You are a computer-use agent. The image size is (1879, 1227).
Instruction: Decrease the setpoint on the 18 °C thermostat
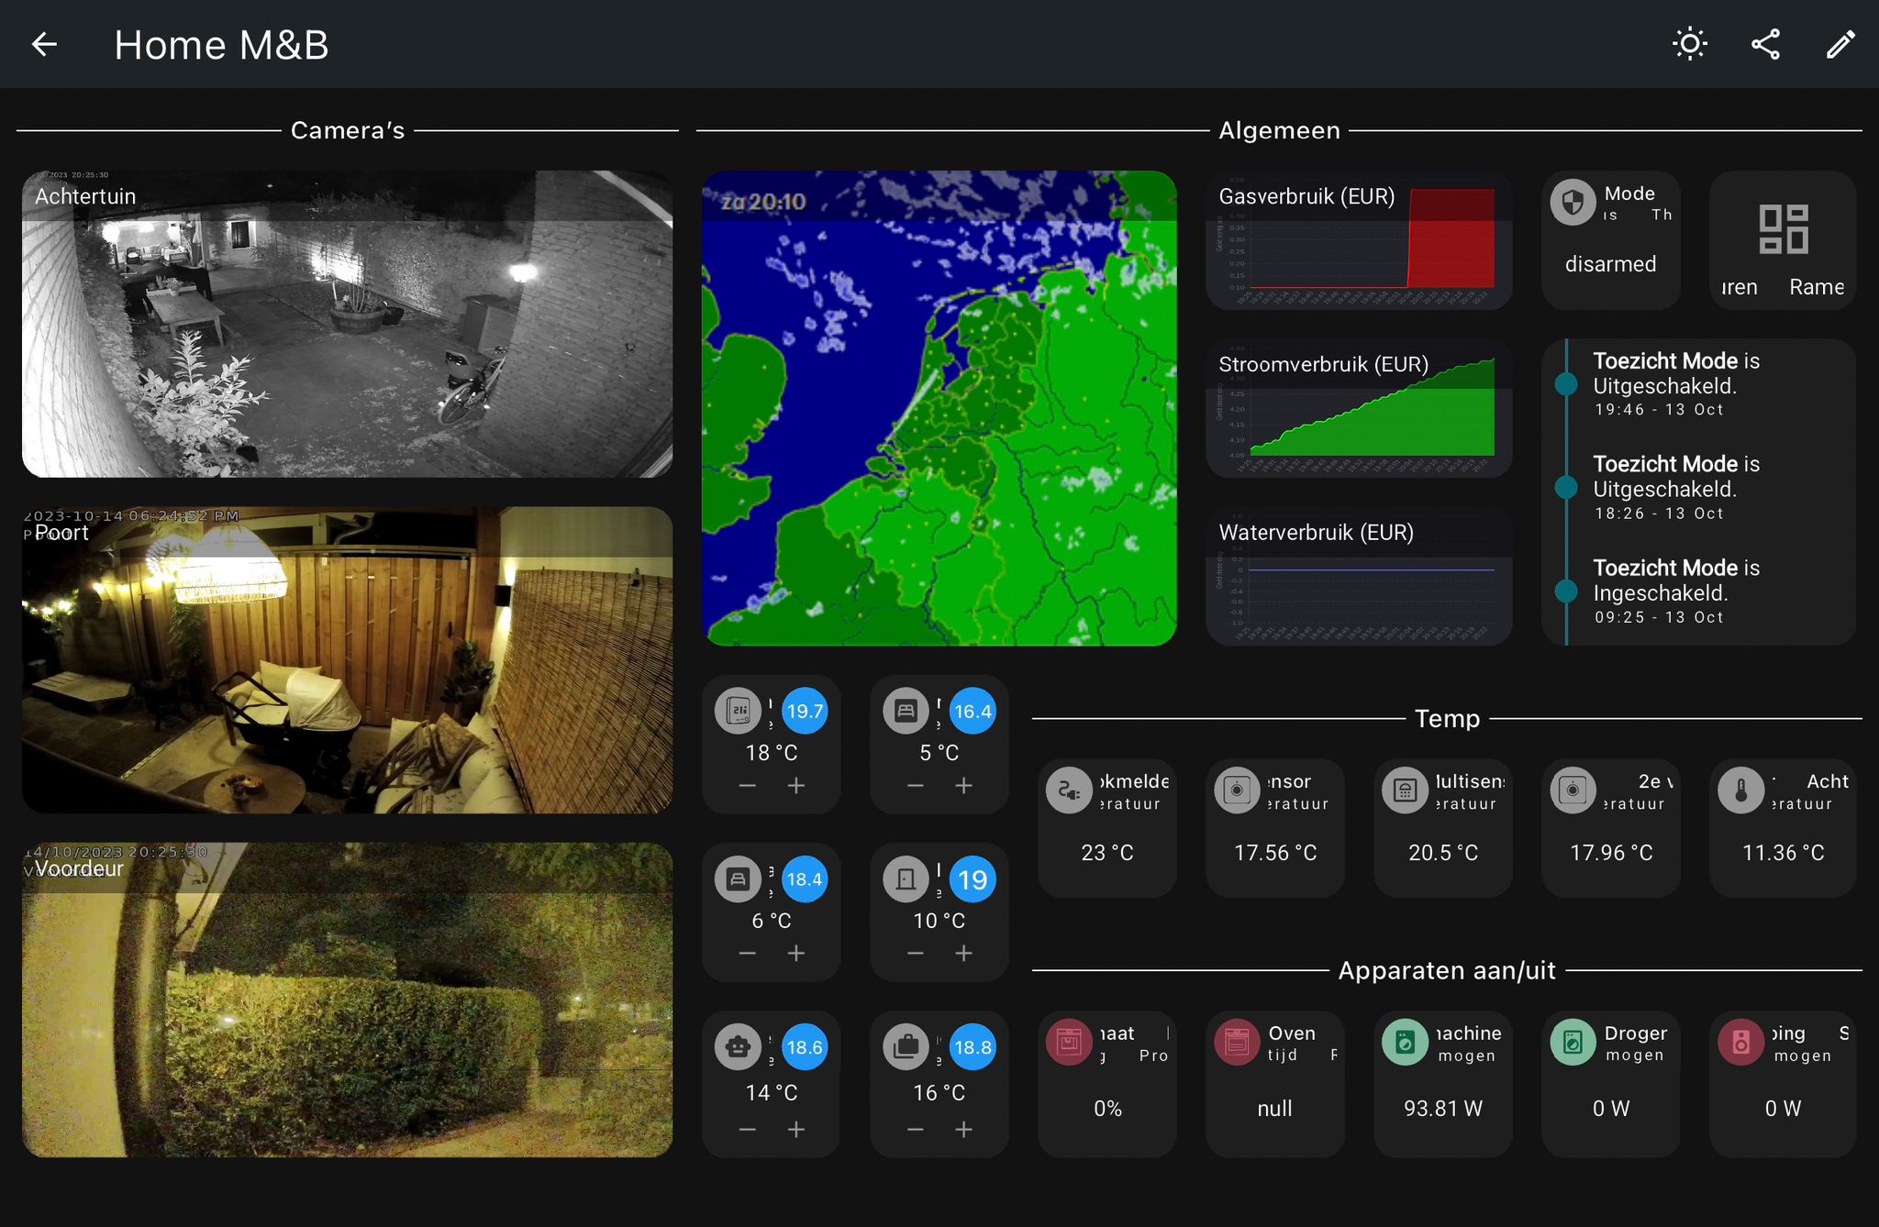(x=748, y=786)
